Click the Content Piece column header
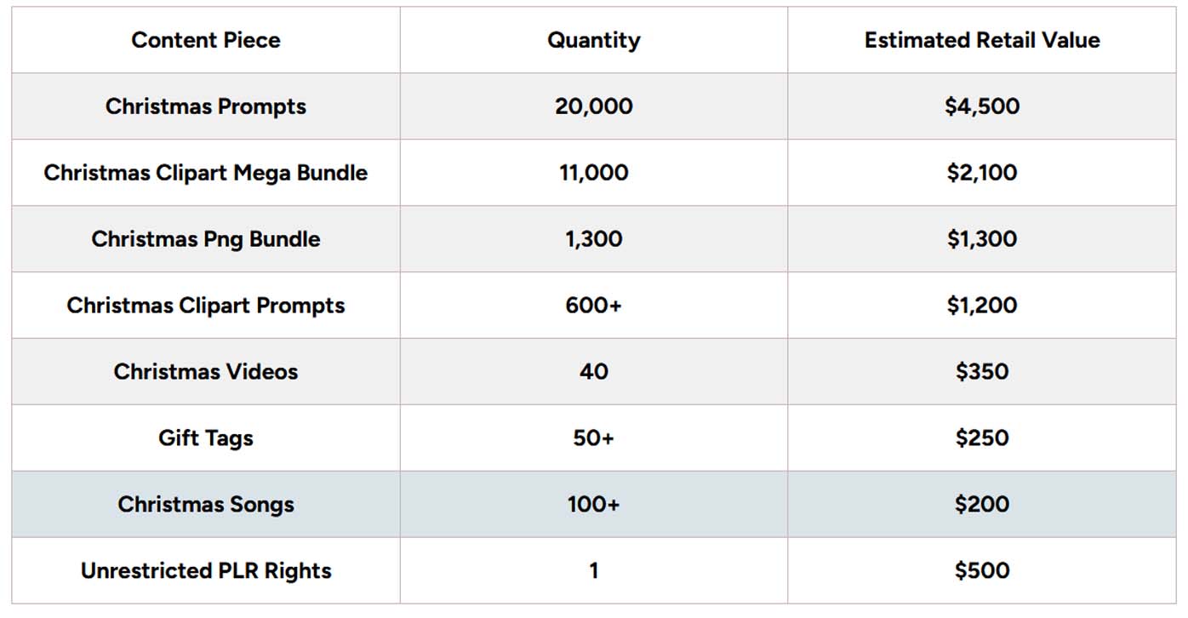The width and height of the screenshot is (1188, 618). pyautogui.click(x=206, y=40)
